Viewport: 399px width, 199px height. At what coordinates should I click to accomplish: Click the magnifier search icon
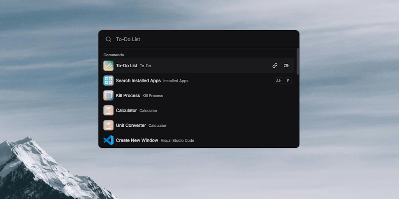tap(108, 39)
